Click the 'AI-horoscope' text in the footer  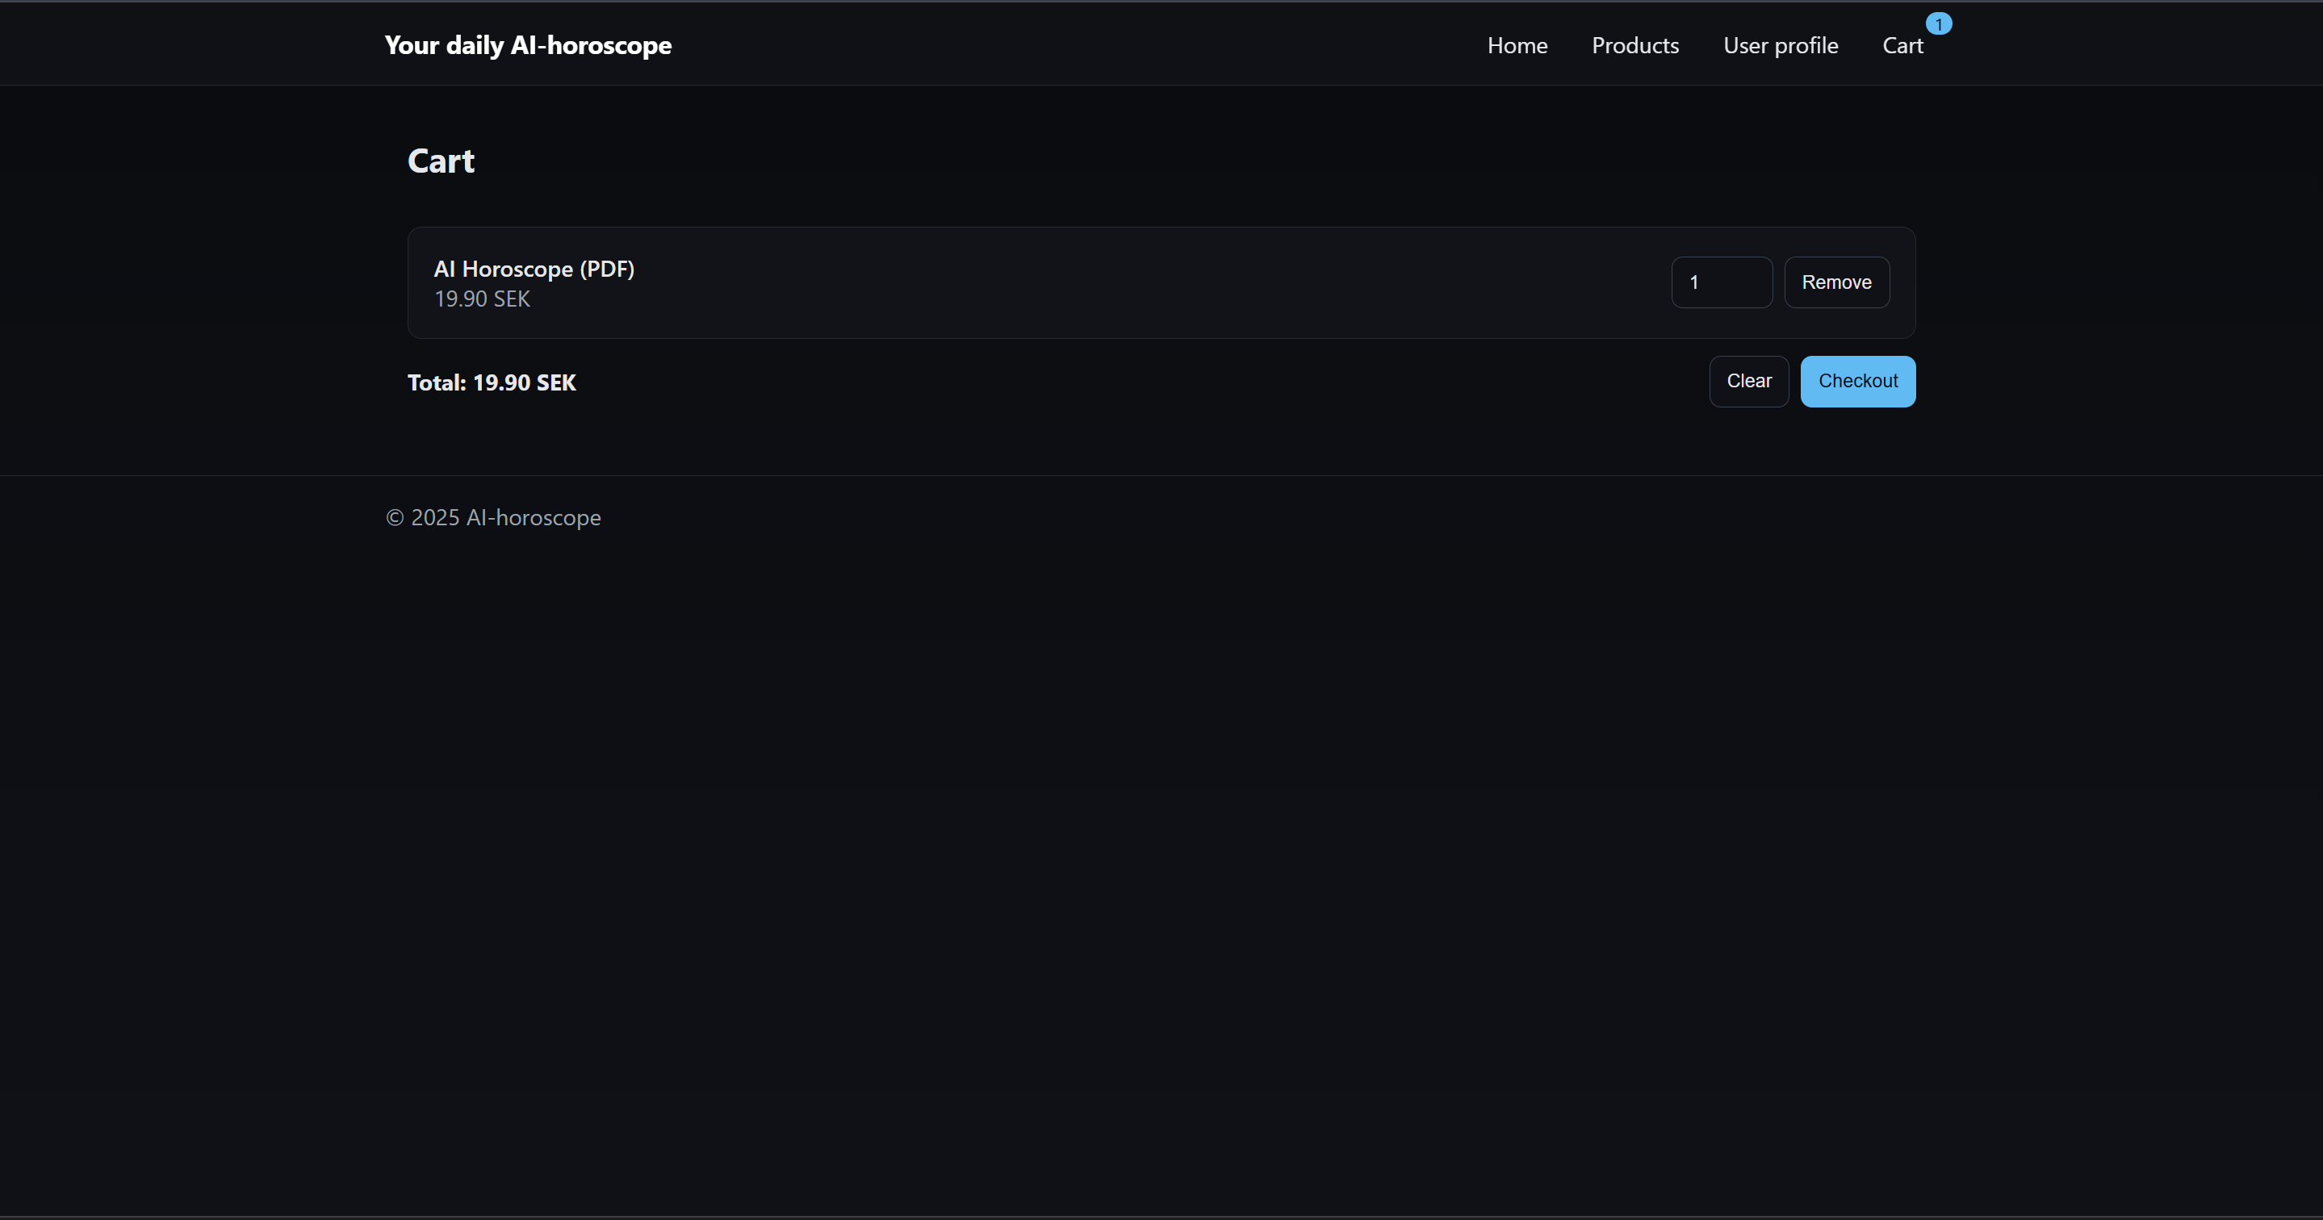pyautogui.click(x=533, y=517)
